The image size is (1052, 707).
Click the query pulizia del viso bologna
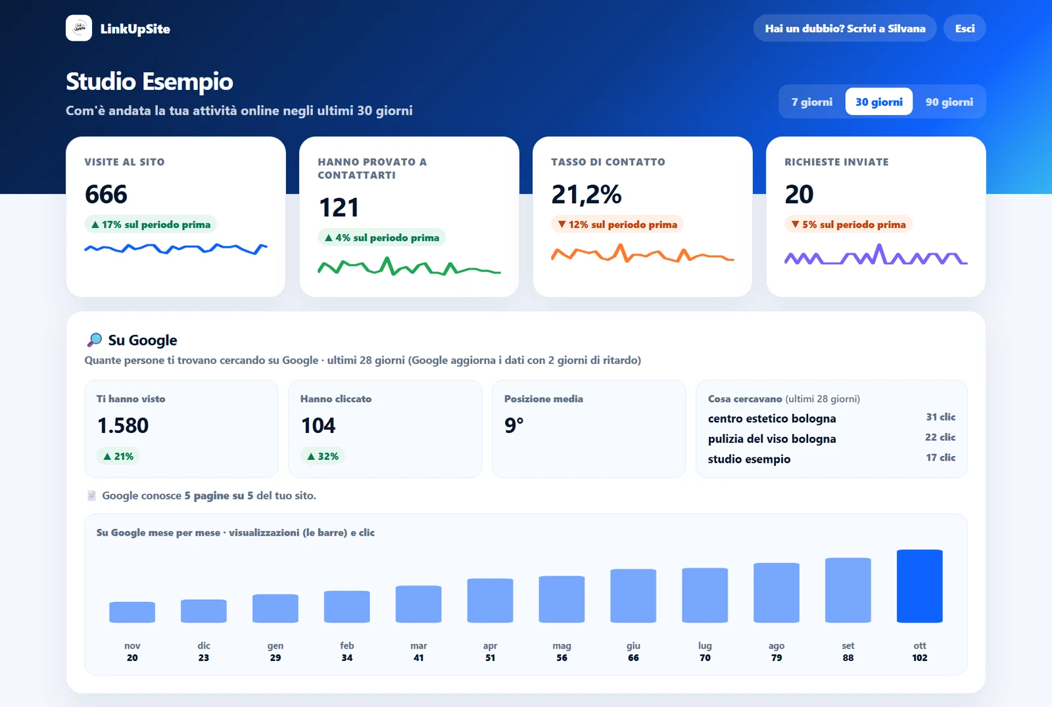(x=772, y=439)
